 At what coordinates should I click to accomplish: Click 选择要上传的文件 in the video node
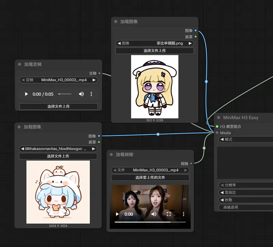[150, 177]
